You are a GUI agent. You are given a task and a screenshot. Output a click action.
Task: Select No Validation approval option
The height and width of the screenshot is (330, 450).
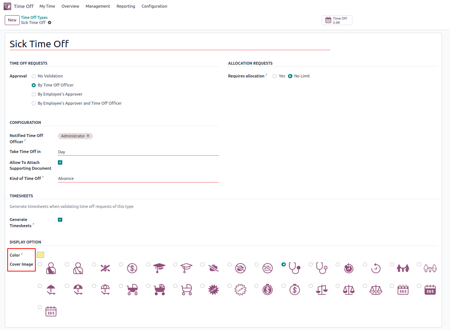(34, 76)
